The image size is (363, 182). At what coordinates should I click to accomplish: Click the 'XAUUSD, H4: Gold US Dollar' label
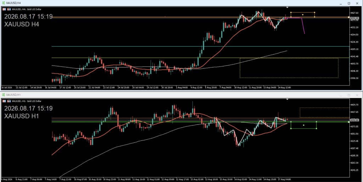click(x=26, y=9)
